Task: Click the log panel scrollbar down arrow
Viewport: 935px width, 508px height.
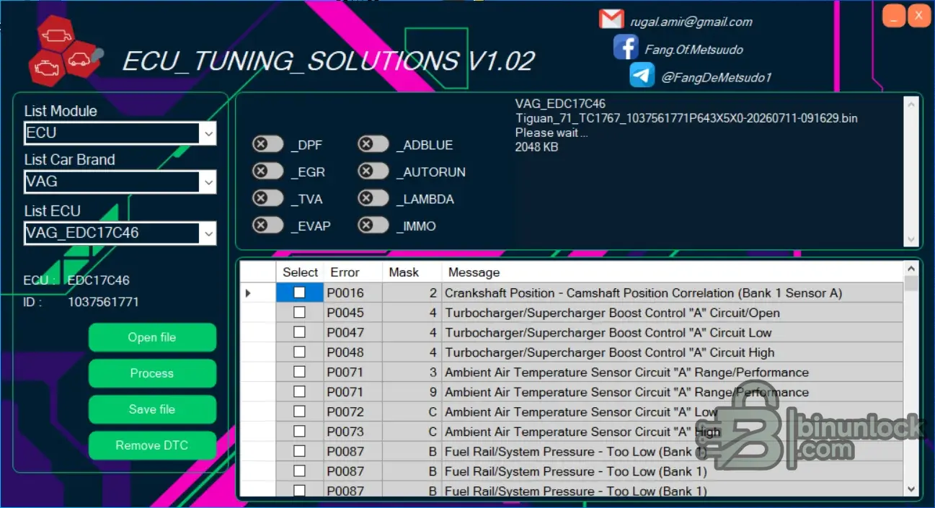Action: pyautogui.click(x=911, y=239)
